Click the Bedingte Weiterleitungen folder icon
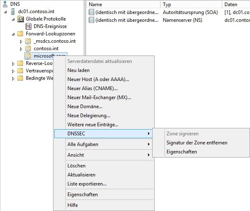This screenshot has width=250, height=211. [20, 78]
